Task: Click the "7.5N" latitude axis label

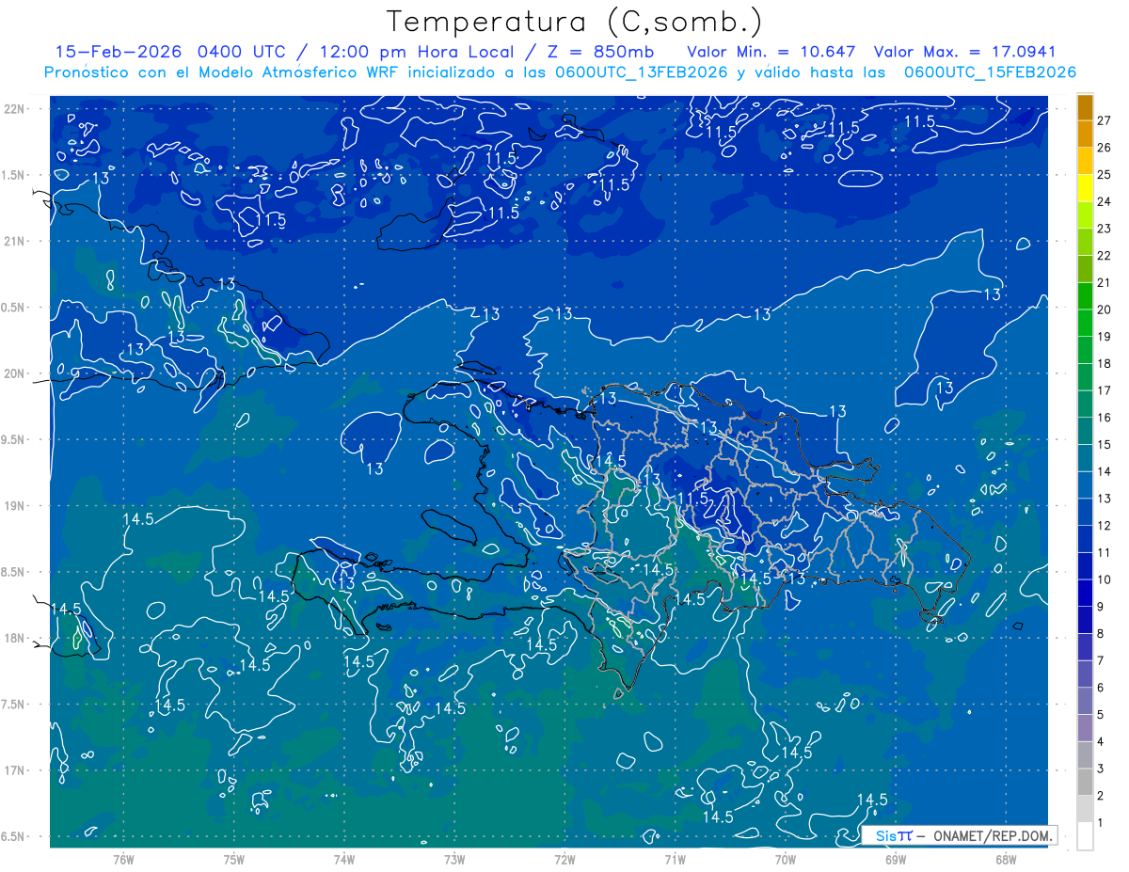Action: tap(14, 706)
